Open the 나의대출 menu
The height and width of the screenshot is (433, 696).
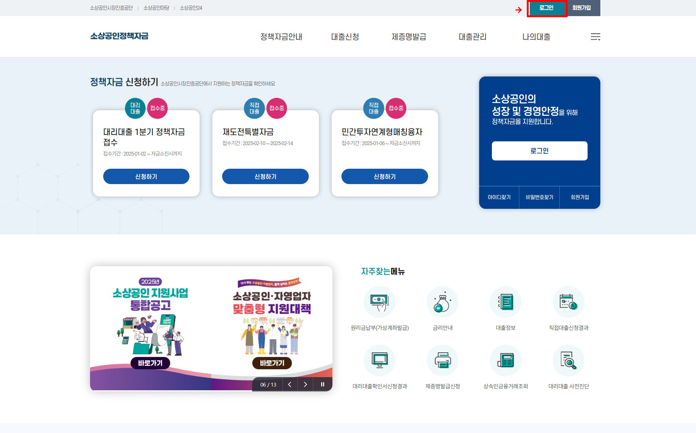click(x=537, y=37)
